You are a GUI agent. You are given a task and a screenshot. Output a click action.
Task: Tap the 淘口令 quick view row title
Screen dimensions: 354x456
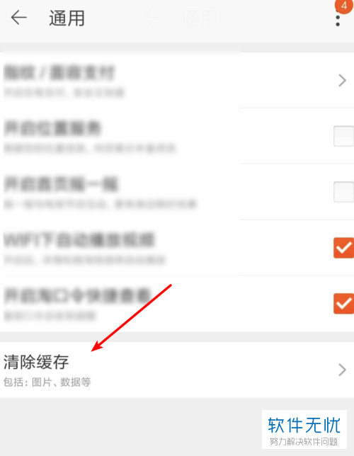[78, 296]
